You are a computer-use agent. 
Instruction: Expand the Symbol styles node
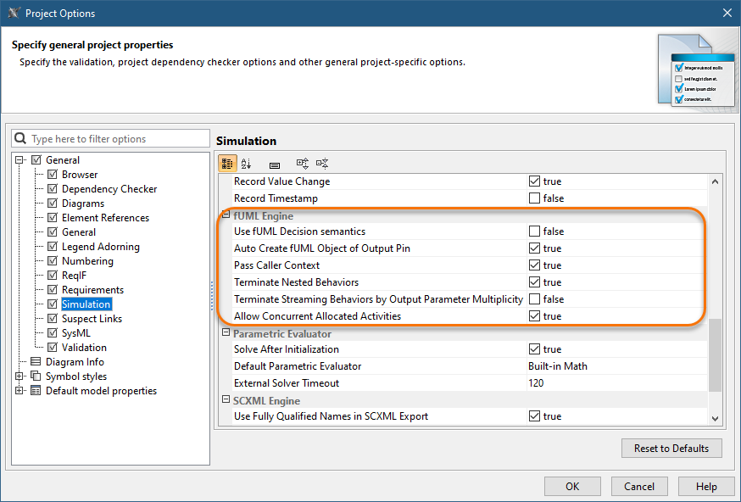coord(19,376)
